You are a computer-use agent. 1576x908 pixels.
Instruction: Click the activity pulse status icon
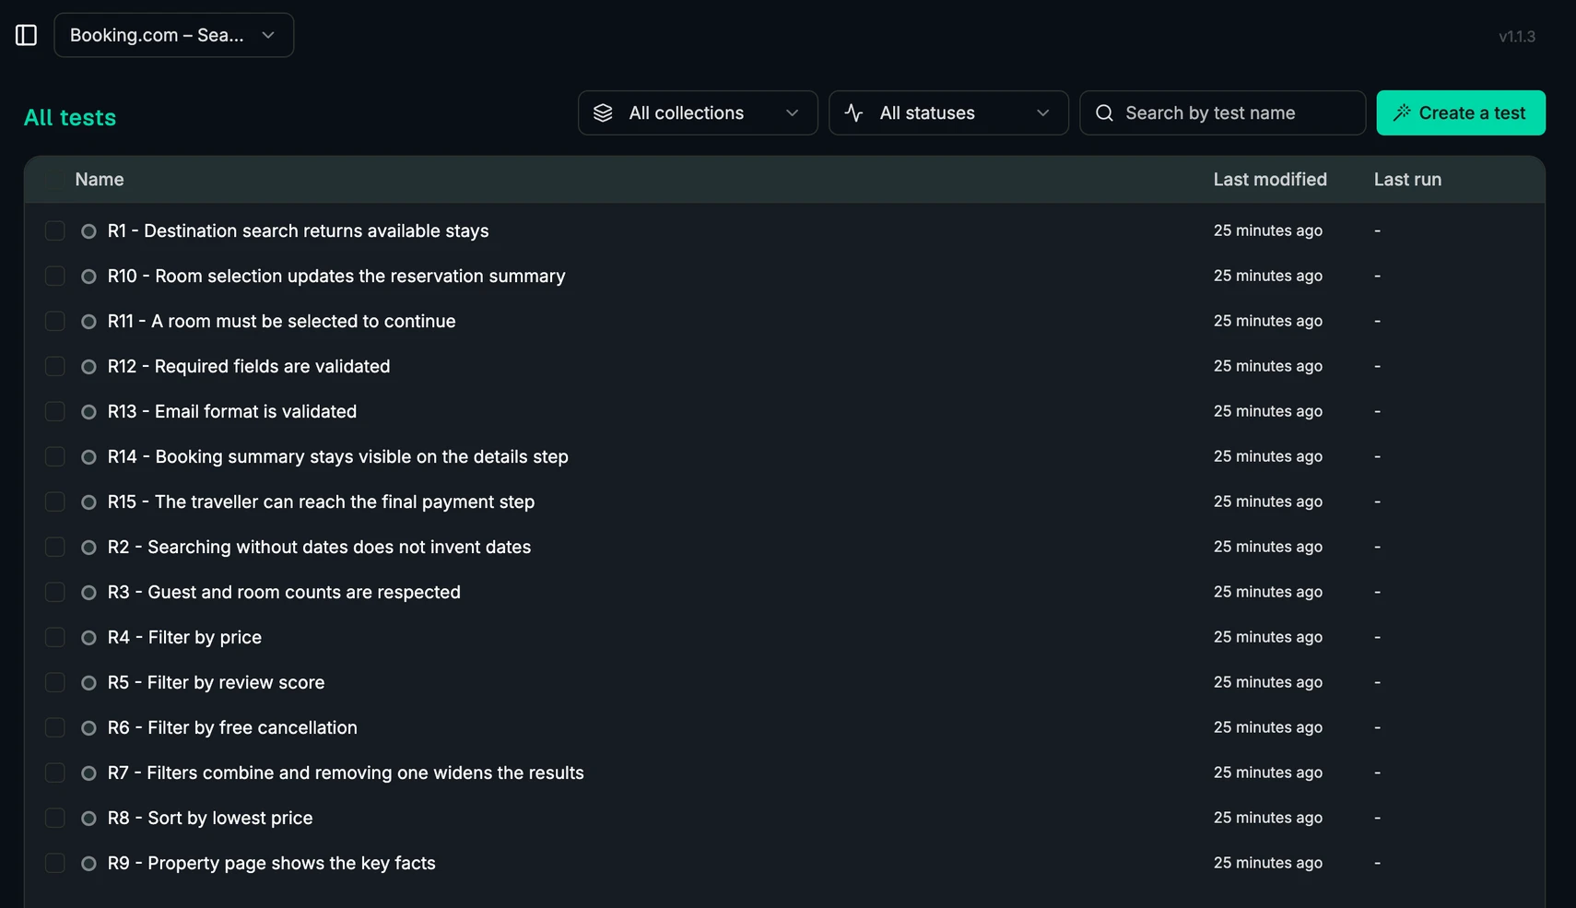point(853,112)
